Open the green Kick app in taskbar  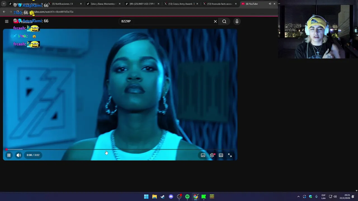(x=204, y=197)
